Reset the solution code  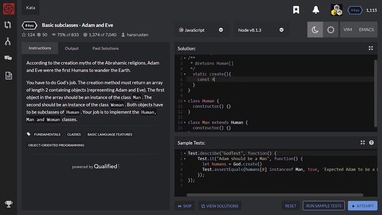(291, 206)
